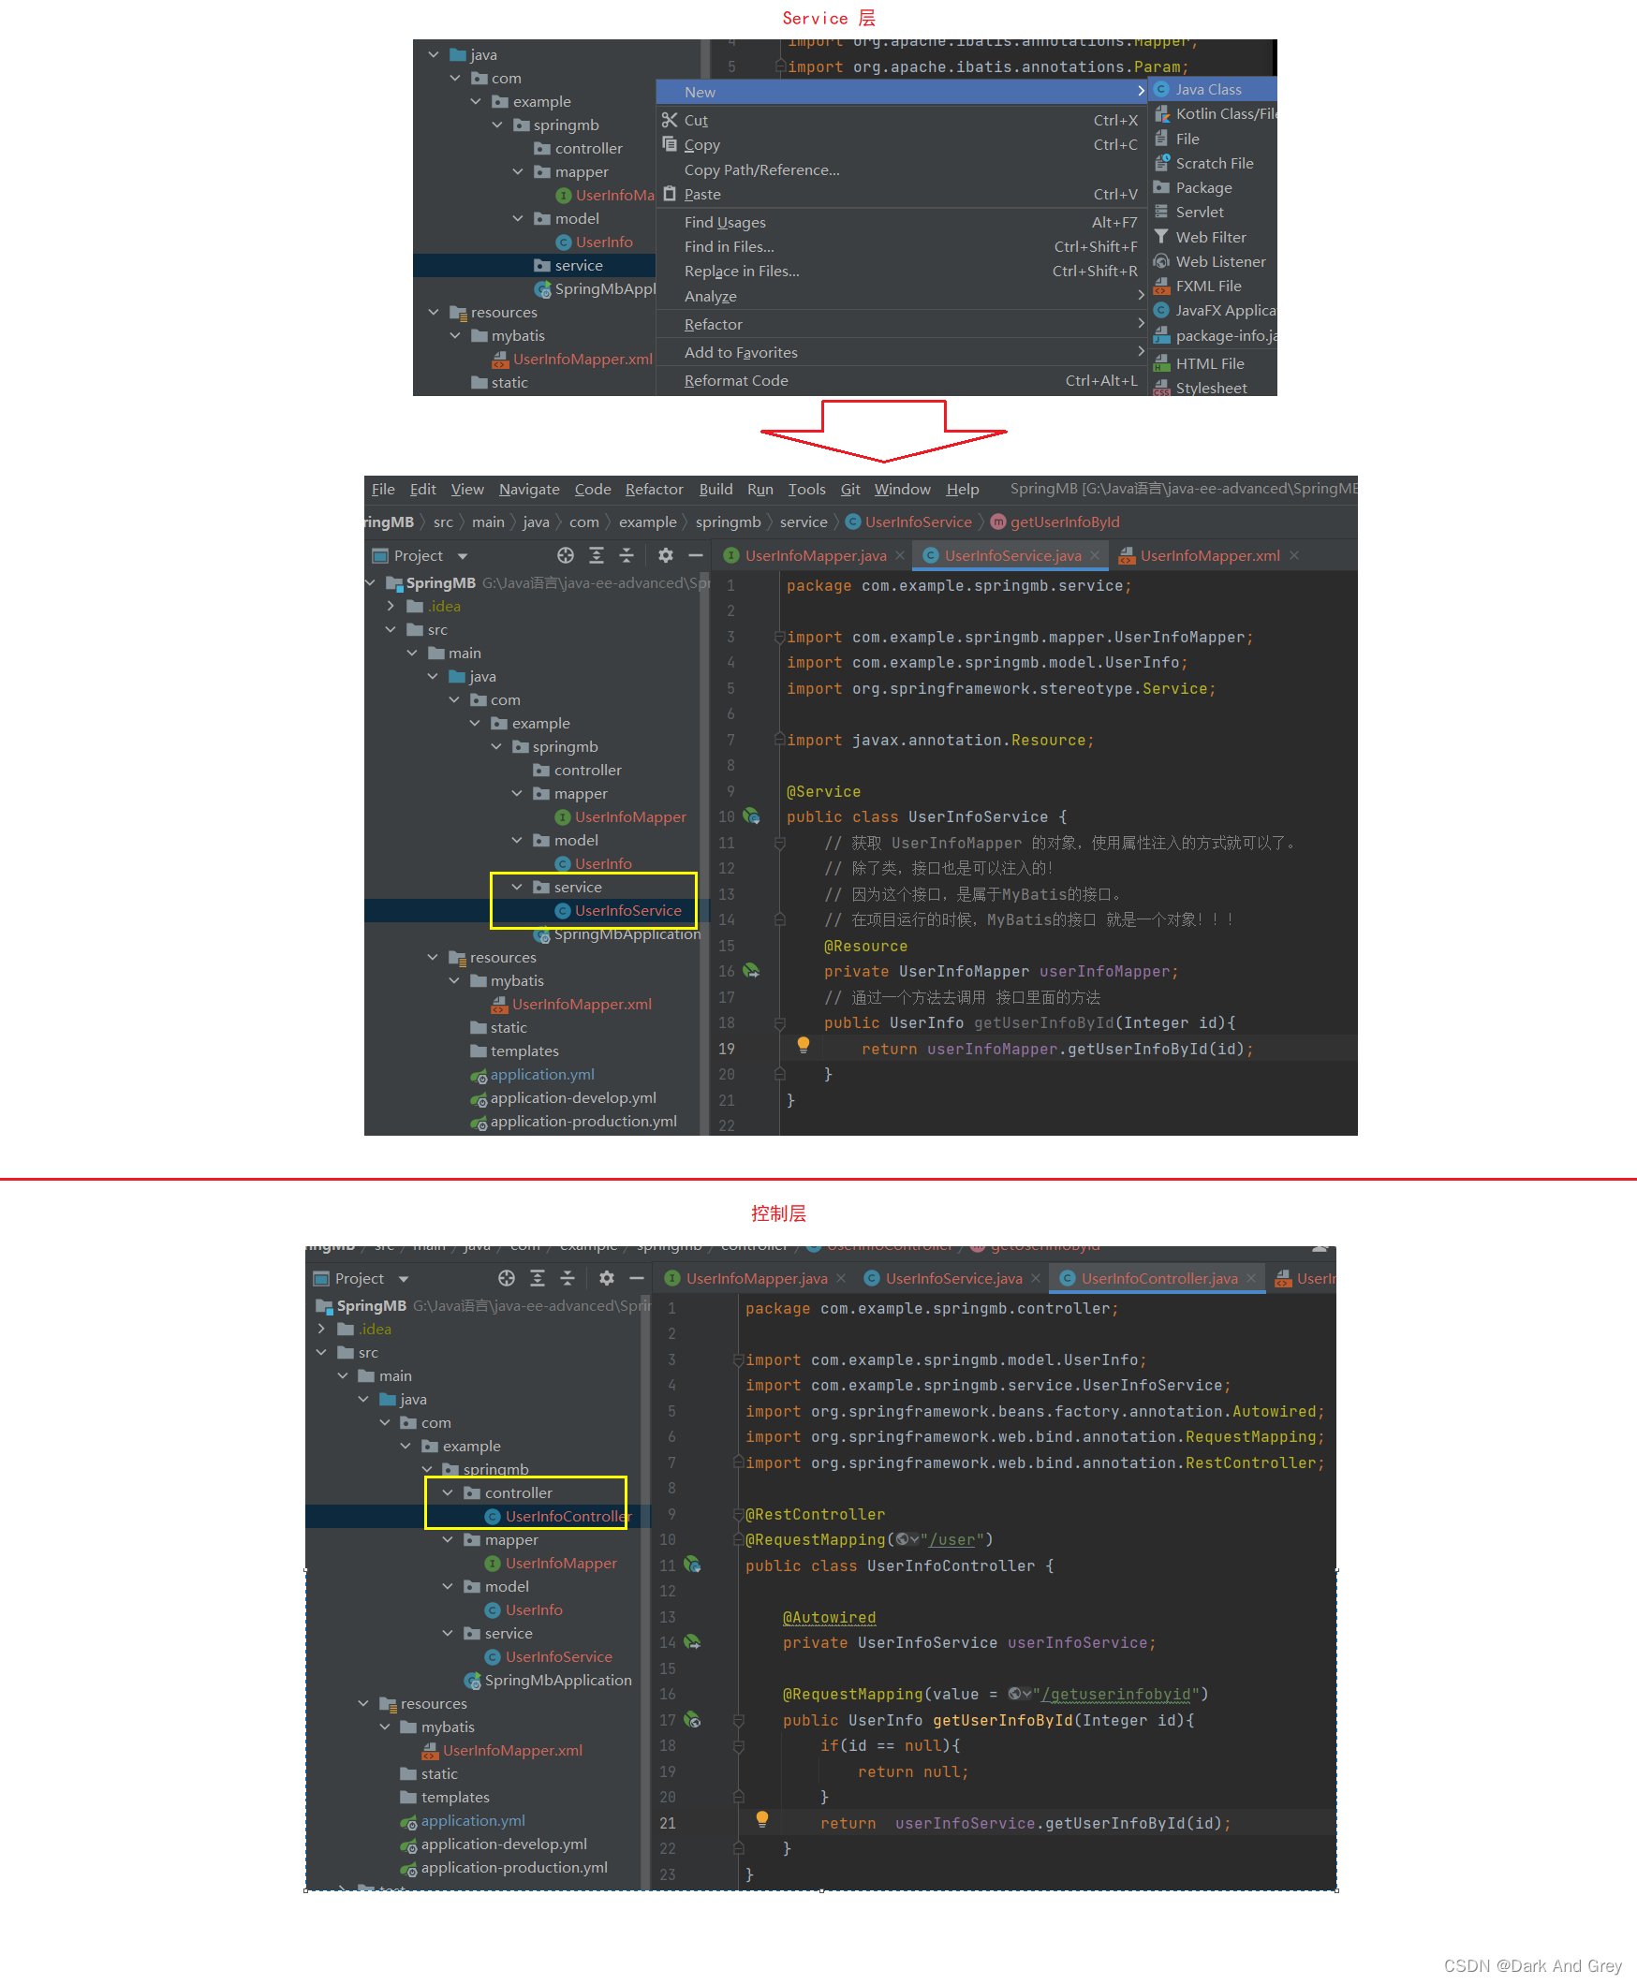Viewport: 1637px width, 1984px height.
Task: Hide the Project panel with minus icon in middle window
Action: tap(696, 555)
